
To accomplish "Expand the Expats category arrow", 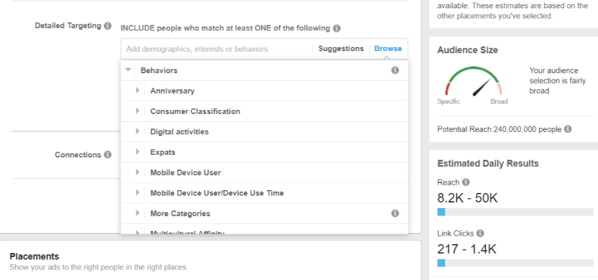I will (138, 152).
